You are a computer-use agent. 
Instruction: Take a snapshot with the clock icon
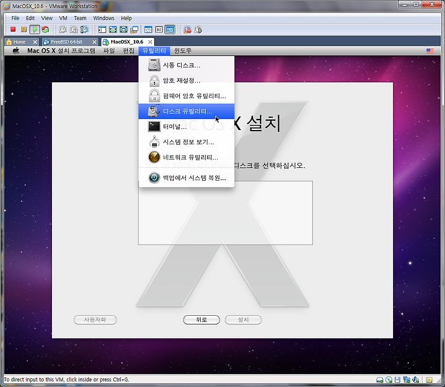click(x=62, y=29)
